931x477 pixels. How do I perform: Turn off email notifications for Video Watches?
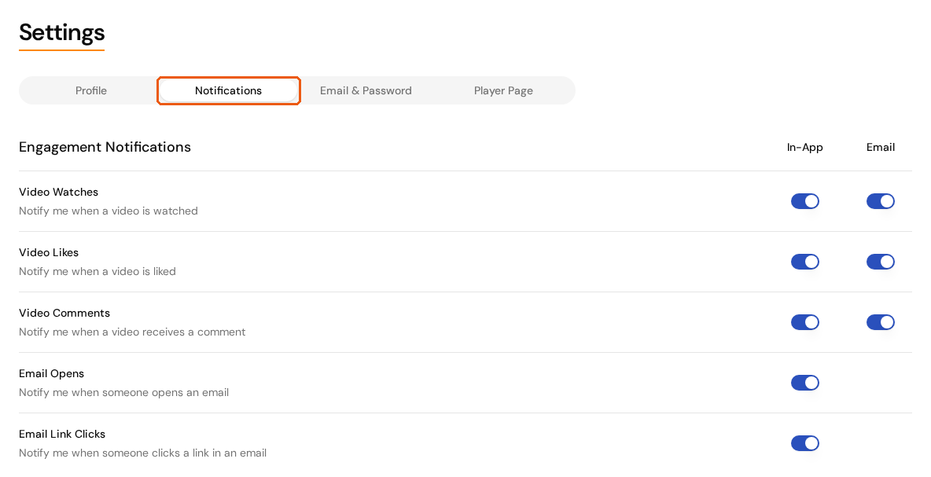880,201
